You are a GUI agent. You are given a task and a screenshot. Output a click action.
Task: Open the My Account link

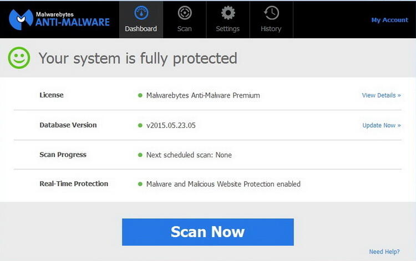[389, 20]
